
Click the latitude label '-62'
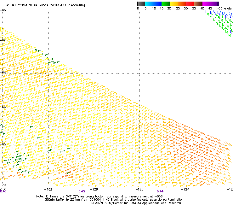tap(3, 40)
